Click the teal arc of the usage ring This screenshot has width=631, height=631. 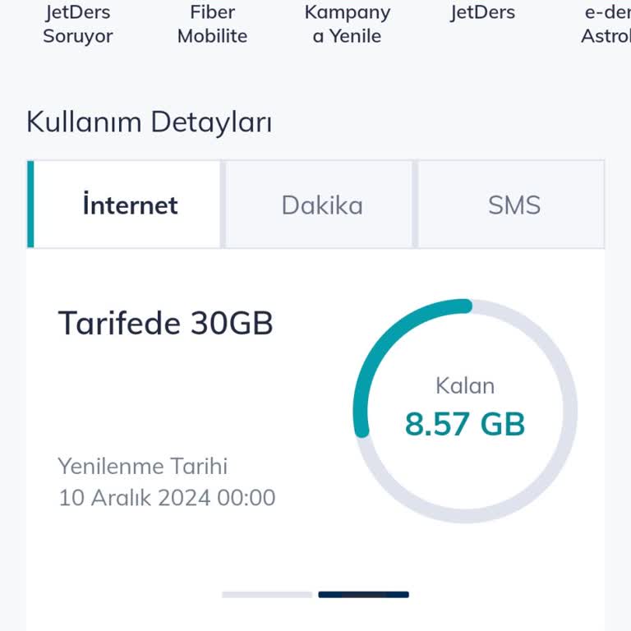coord(379,345)
